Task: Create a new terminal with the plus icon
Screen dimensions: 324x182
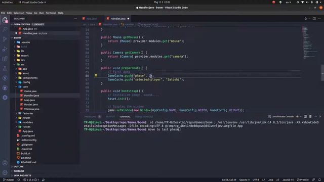Action: [297, 117]
